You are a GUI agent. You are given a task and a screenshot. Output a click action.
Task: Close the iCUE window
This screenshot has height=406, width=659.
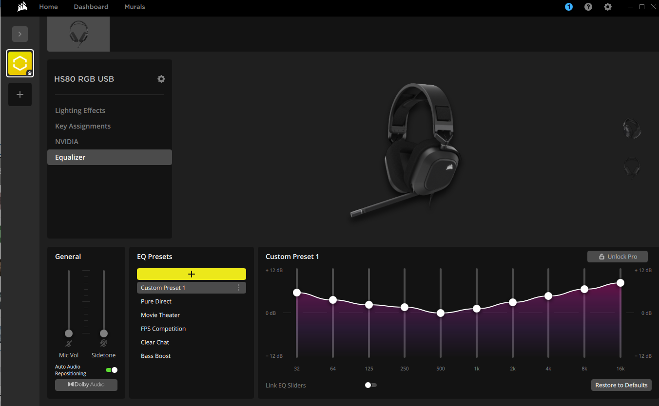tap(653, 7)
